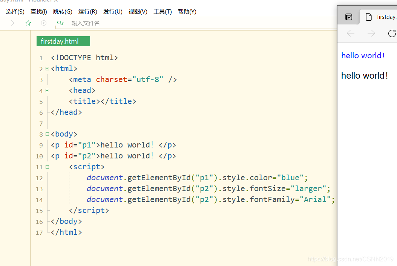Open the 帮助(Y) menu
Screen dimensions: 397x266
point(187,12)
